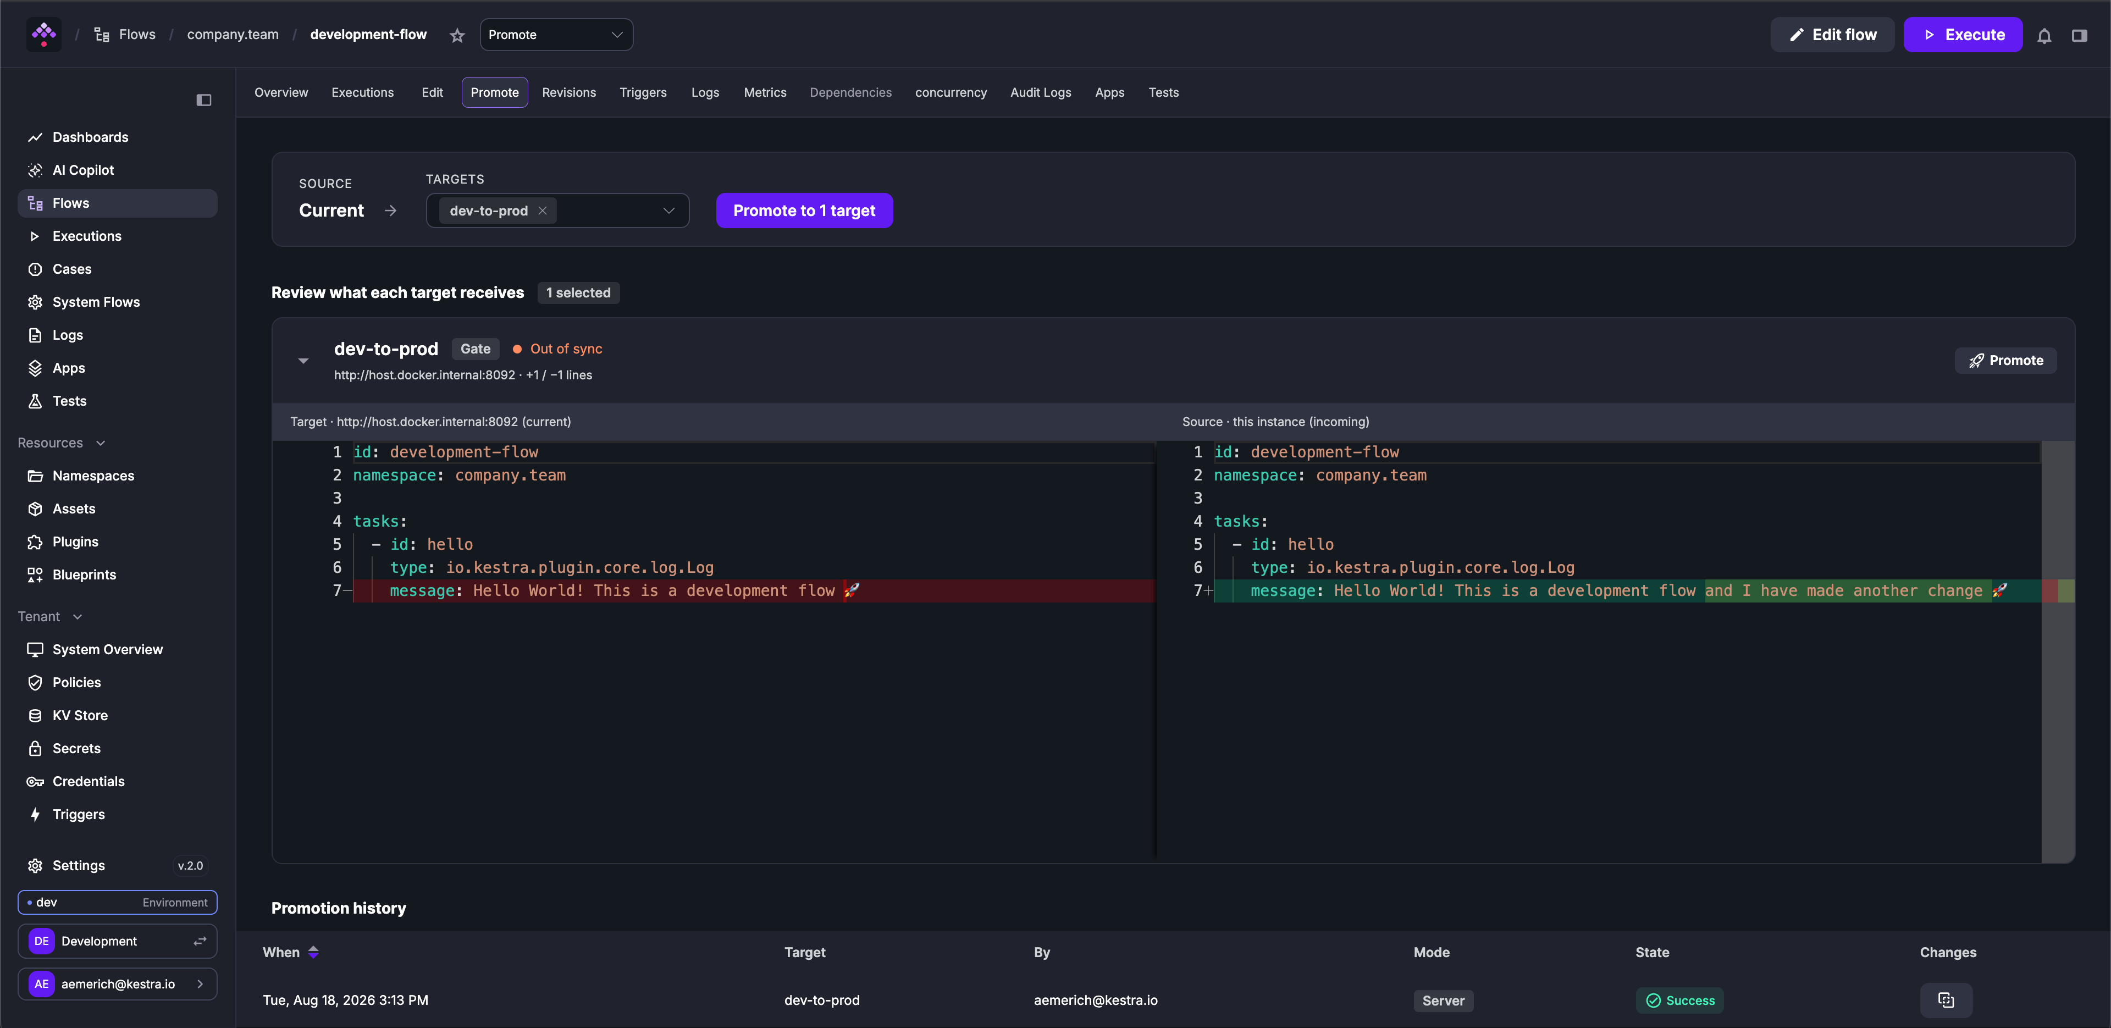
Task: Open Apps in sidebar
Action: [118, 368]
